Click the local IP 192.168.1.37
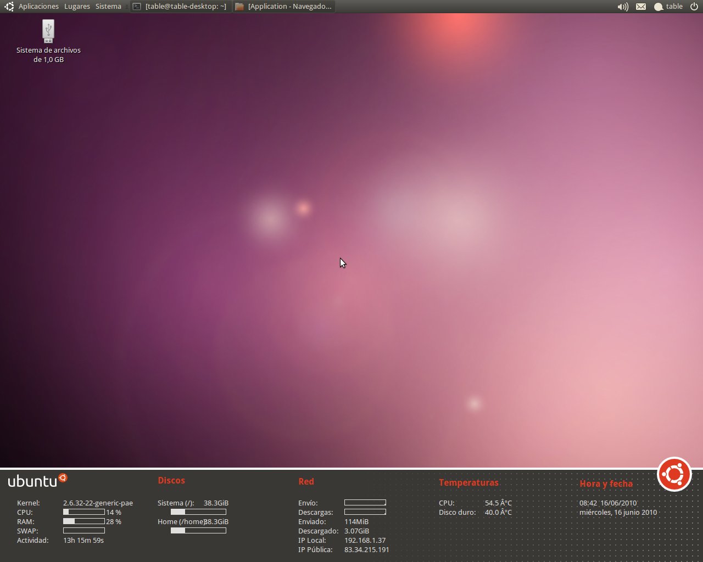The height and width of the screenshot is (562, 703). (365, 540)
